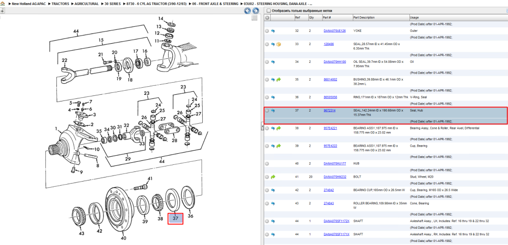Toggle gray select circle for Ref 32 YOKE
508x245 pixels.
tap(267, 31)
